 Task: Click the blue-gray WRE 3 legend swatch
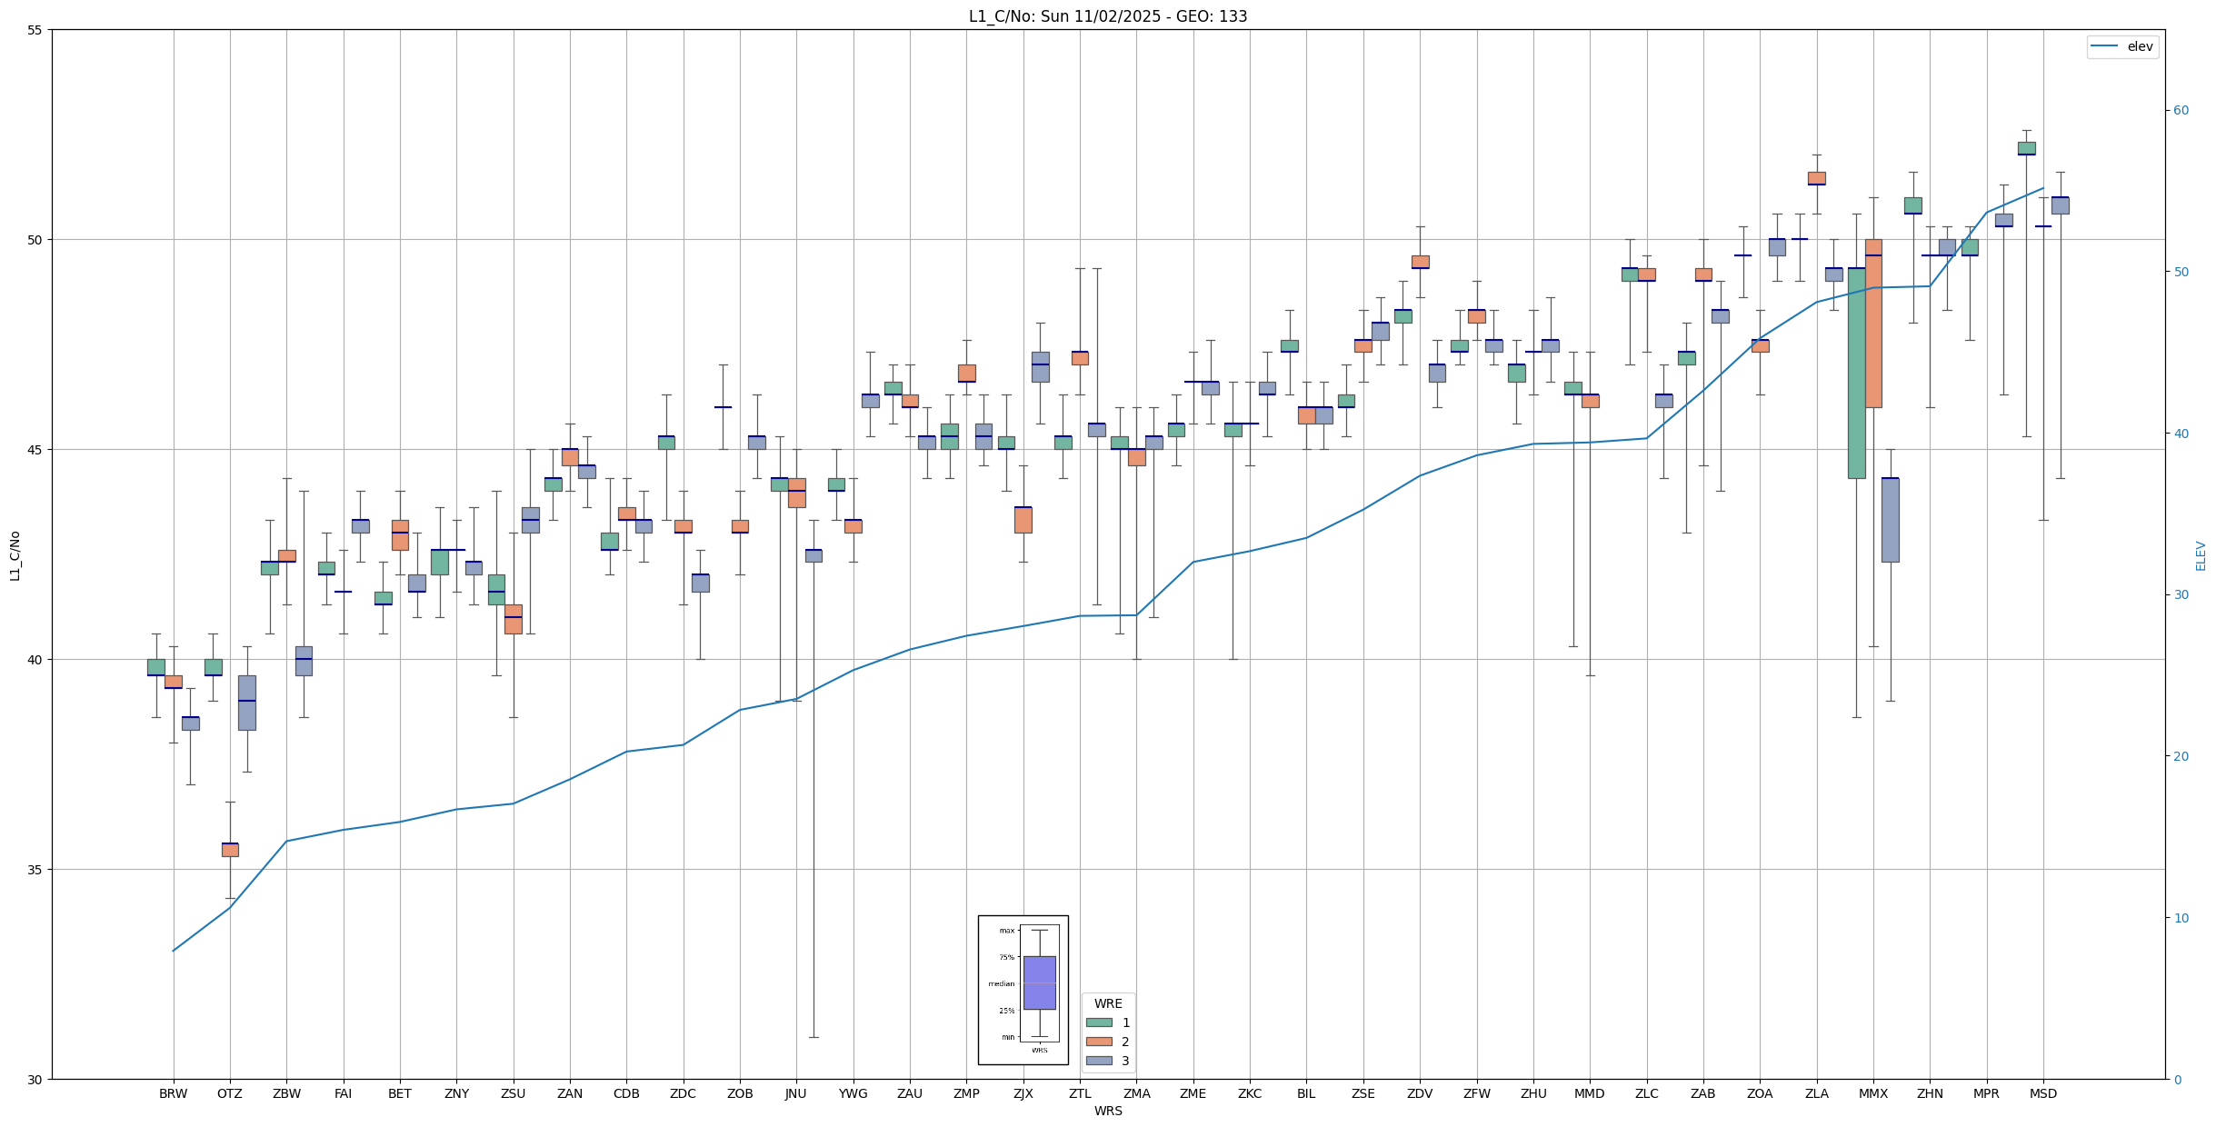[1098, 1061]
